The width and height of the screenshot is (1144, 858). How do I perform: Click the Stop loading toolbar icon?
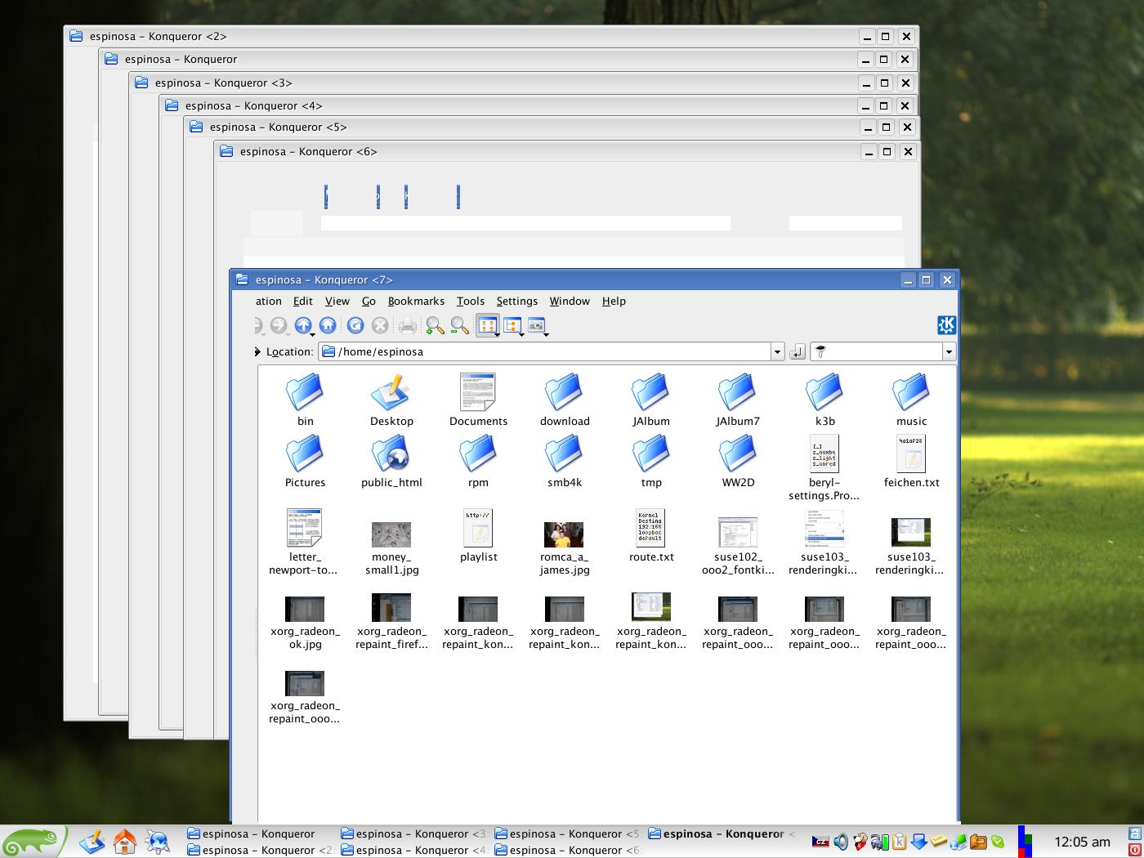pos(380,325)
